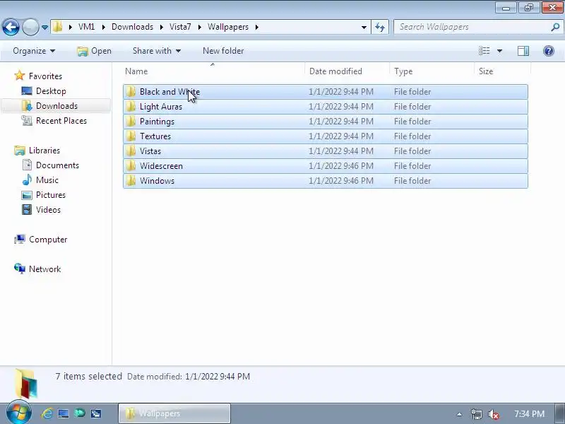
Task: Create a New folder
Action: click(223, 51)
